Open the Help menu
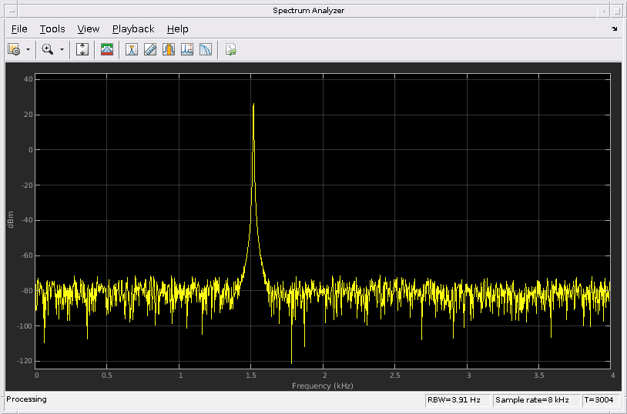 point(177,29)
